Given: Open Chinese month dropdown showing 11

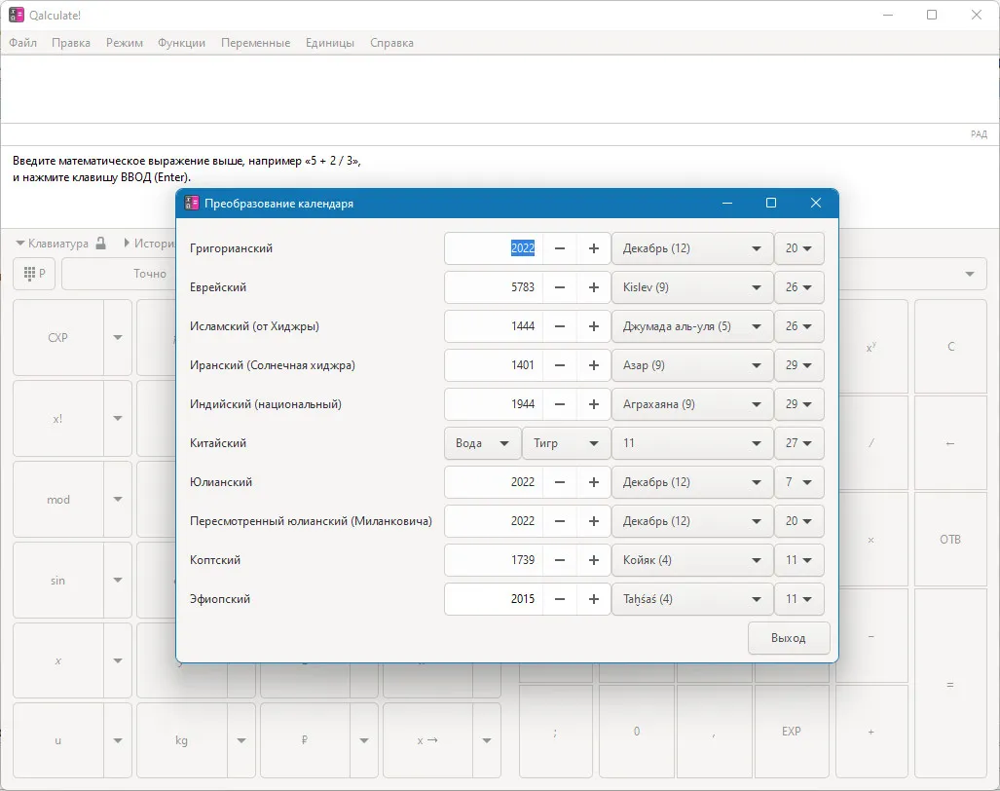Looking at the screenshot, I should pos(692,442).
